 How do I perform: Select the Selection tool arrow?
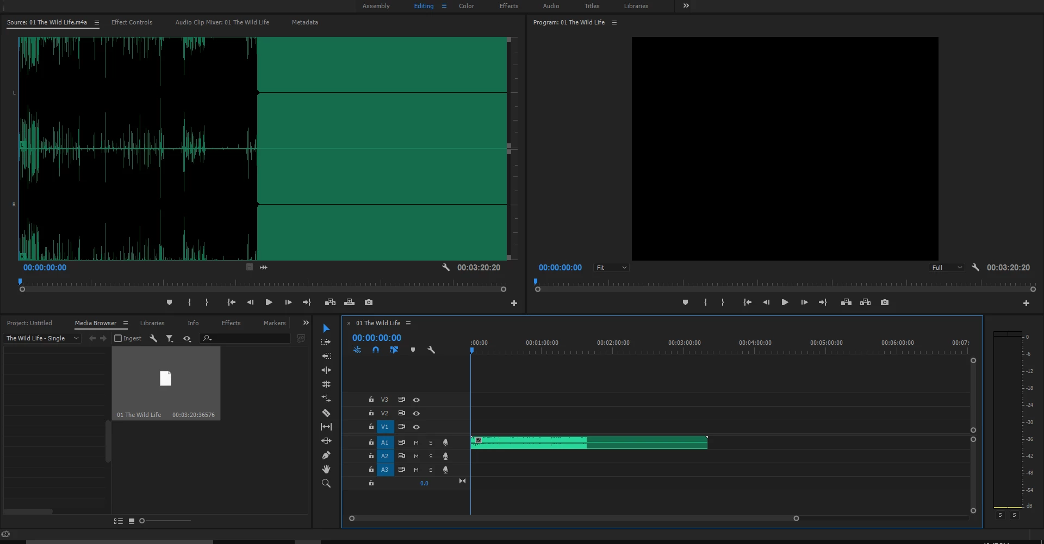pyautogui.click(x=326, y=328)
